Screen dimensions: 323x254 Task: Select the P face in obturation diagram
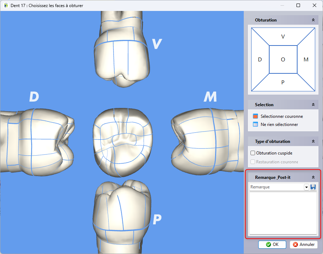pyautogui.click(x=283, y=83)
